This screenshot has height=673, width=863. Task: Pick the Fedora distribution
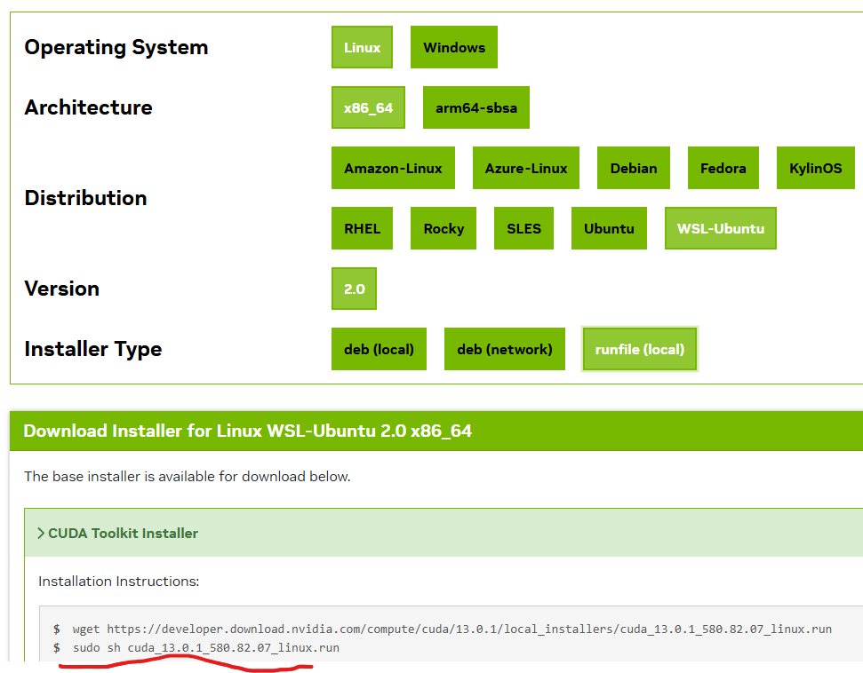[723, 169]
